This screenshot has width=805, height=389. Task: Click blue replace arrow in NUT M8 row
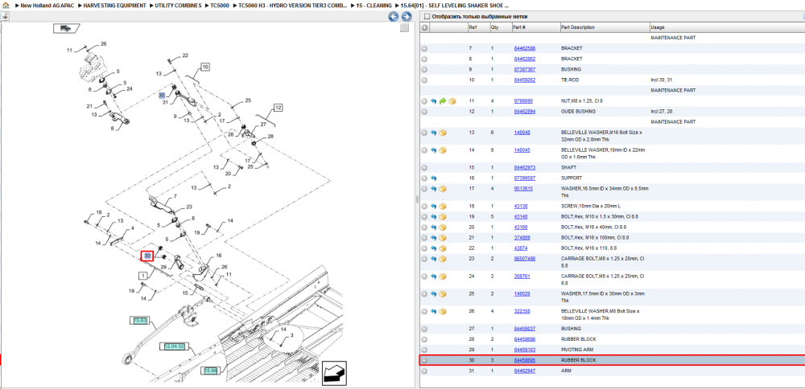click(x=434, y=101)
